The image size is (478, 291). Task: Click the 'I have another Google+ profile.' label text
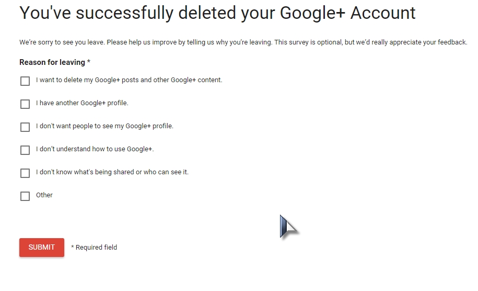(x=82, y=103)
